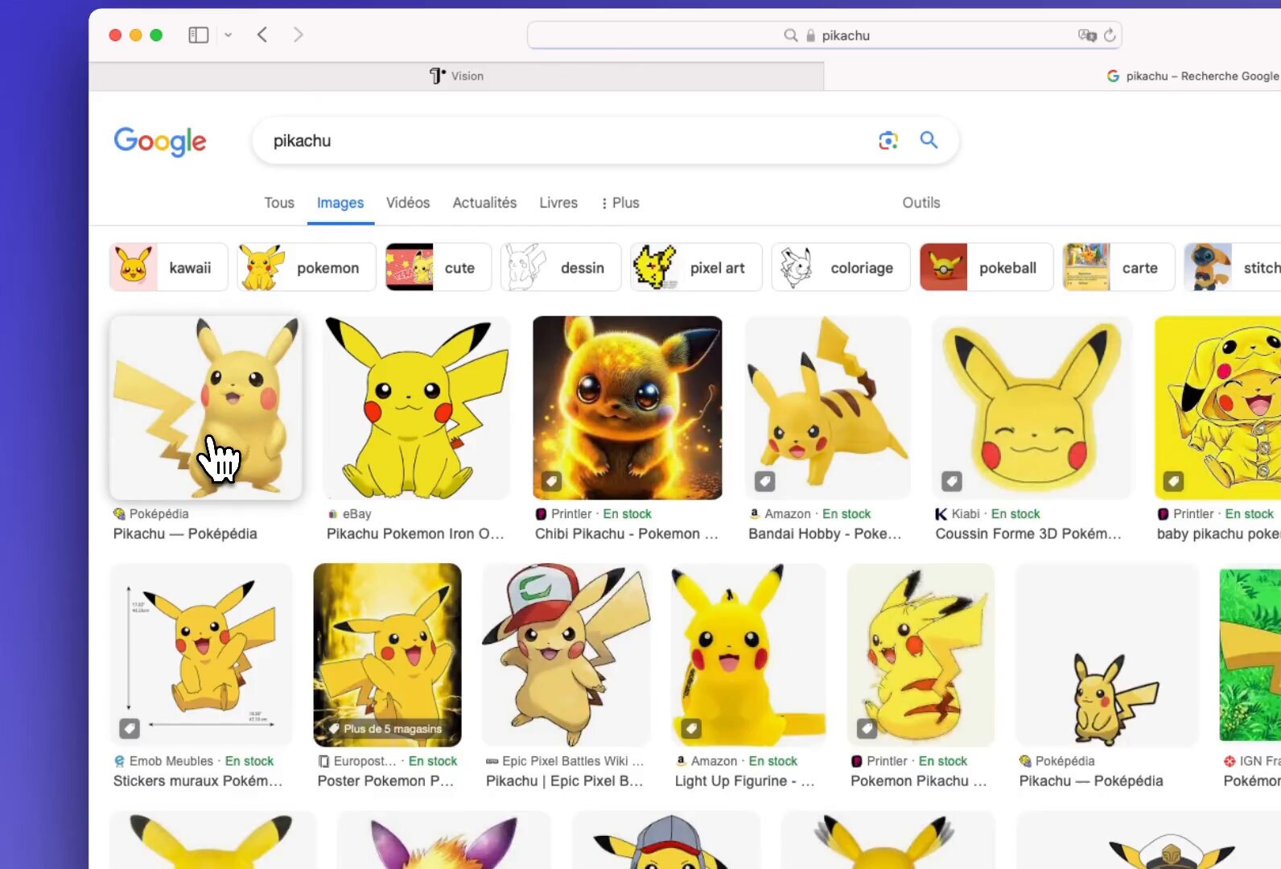Viewport: 1281px width, 869px height.
Task: Open the sidebar options dropdown chevron
Action: (229, 35)
